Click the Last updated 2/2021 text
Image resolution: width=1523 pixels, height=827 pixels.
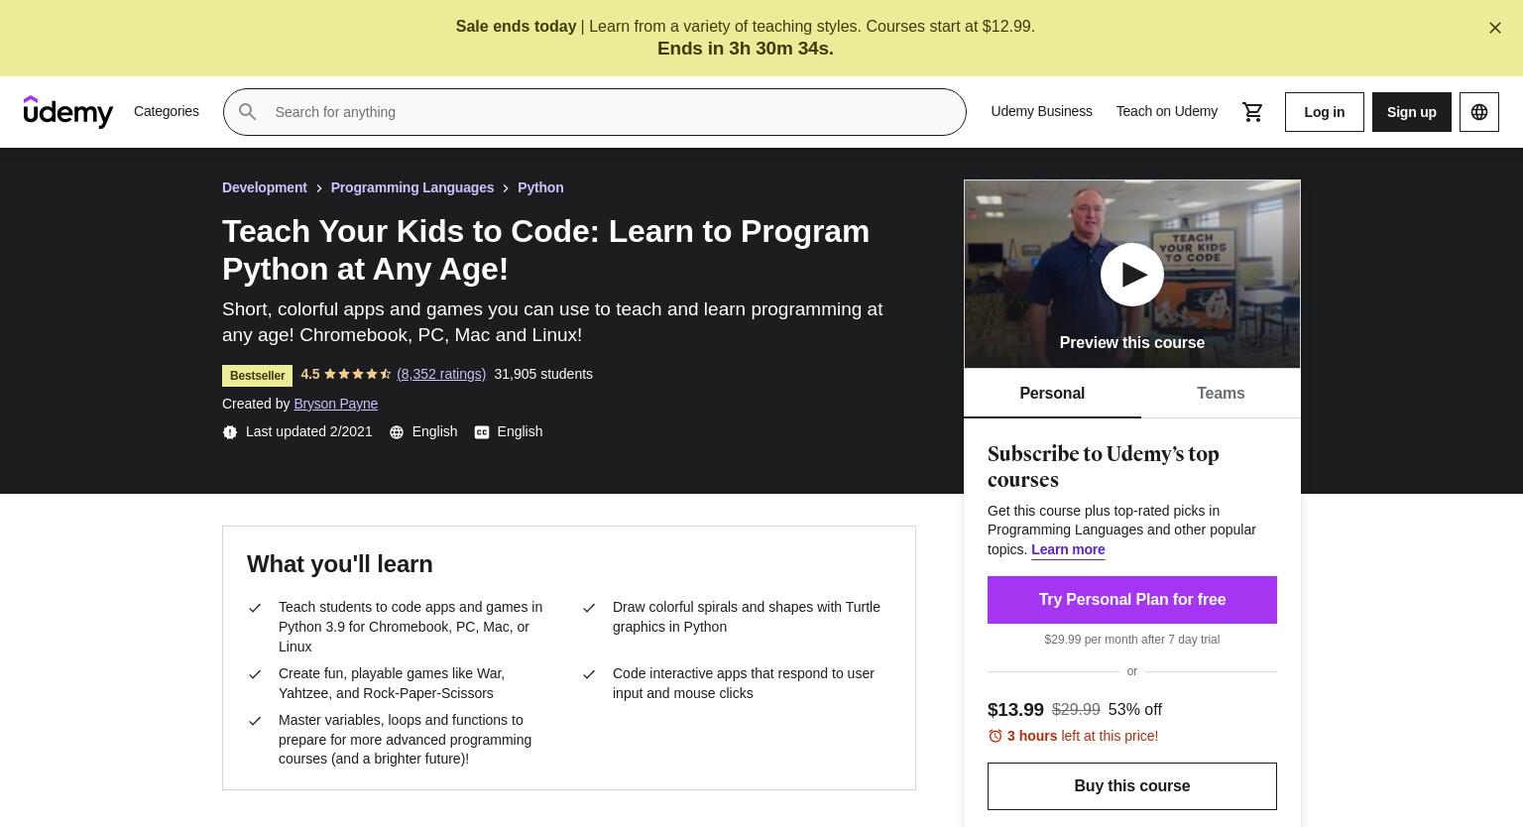(x=309, y=431)
